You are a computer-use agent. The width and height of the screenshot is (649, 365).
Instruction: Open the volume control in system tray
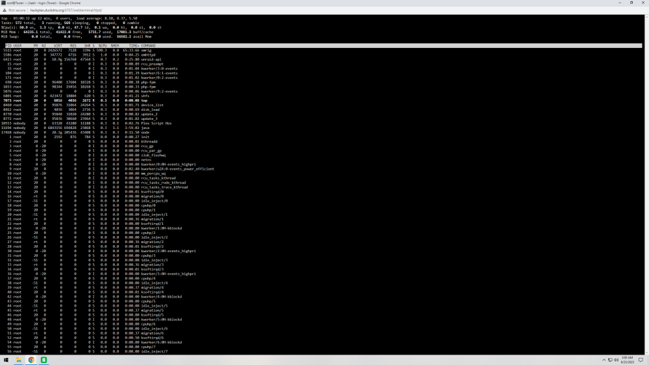pyautogui.click(x=617, y=360)
